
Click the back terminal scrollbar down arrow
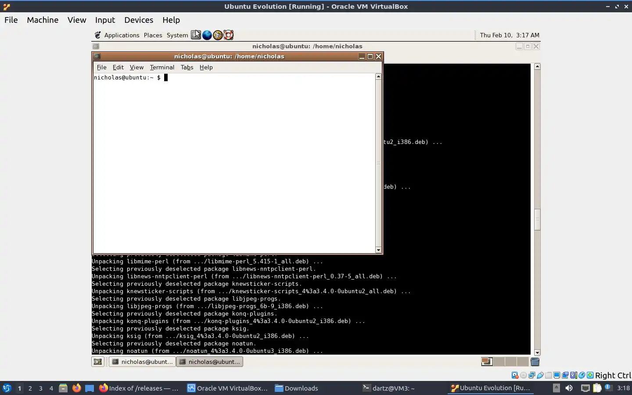tap(537, 352)
